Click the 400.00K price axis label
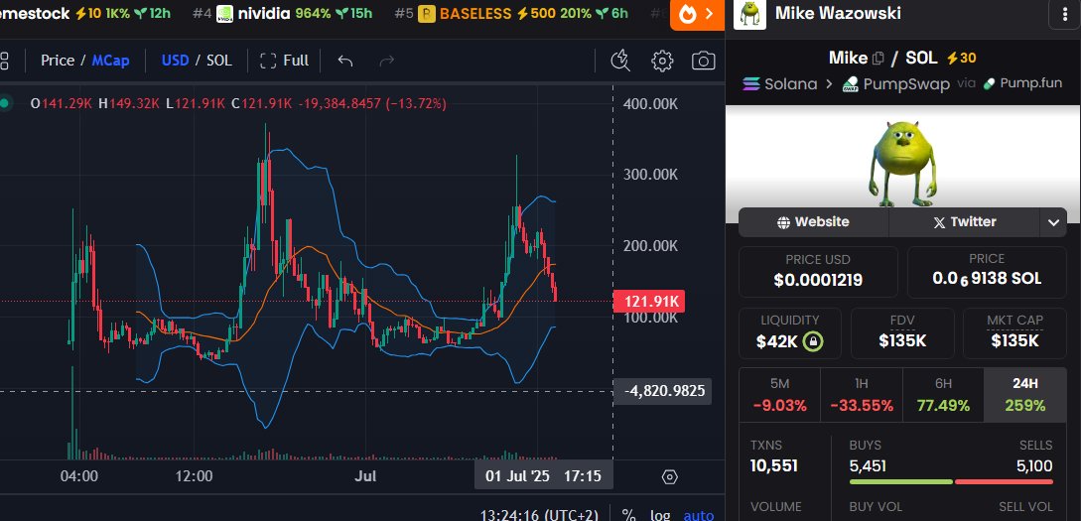The image size is (1081, 521). 650,103
